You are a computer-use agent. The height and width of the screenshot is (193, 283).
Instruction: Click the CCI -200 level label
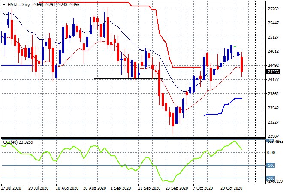(x=271, y=178)
